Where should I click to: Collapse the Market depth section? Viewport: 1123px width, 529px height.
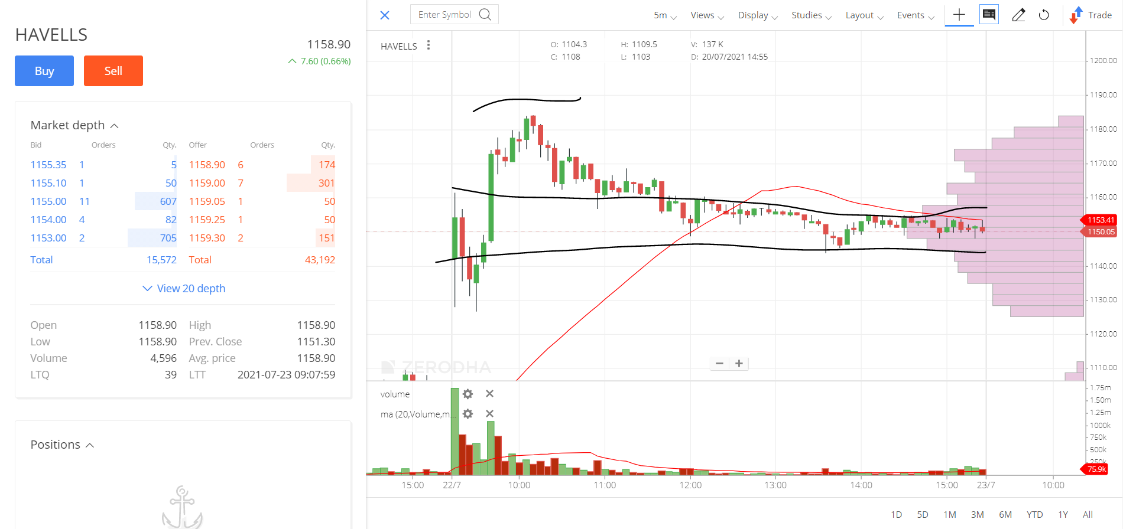(74, 125)
